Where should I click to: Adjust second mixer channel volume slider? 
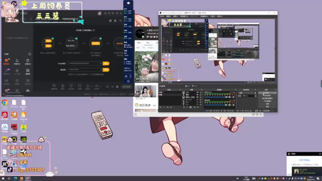tap(216, 105)
